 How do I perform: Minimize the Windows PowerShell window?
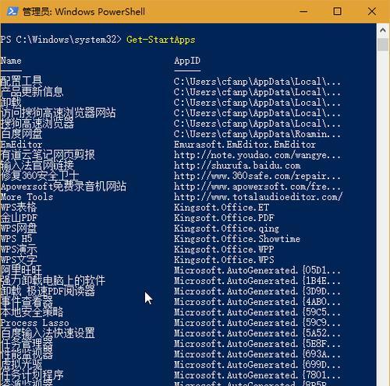303,12
